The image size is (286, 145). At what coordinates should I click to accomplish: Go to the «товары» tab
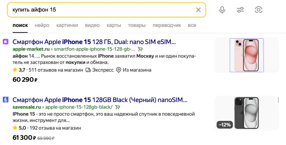[x=137, y=25]
